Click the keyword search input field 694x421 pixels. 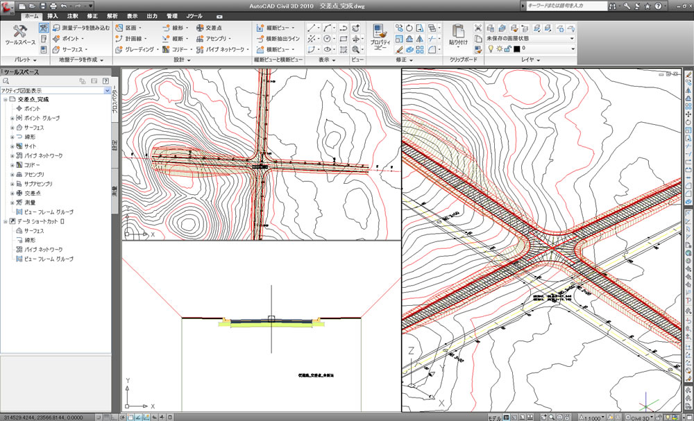[x=566, y=6]
